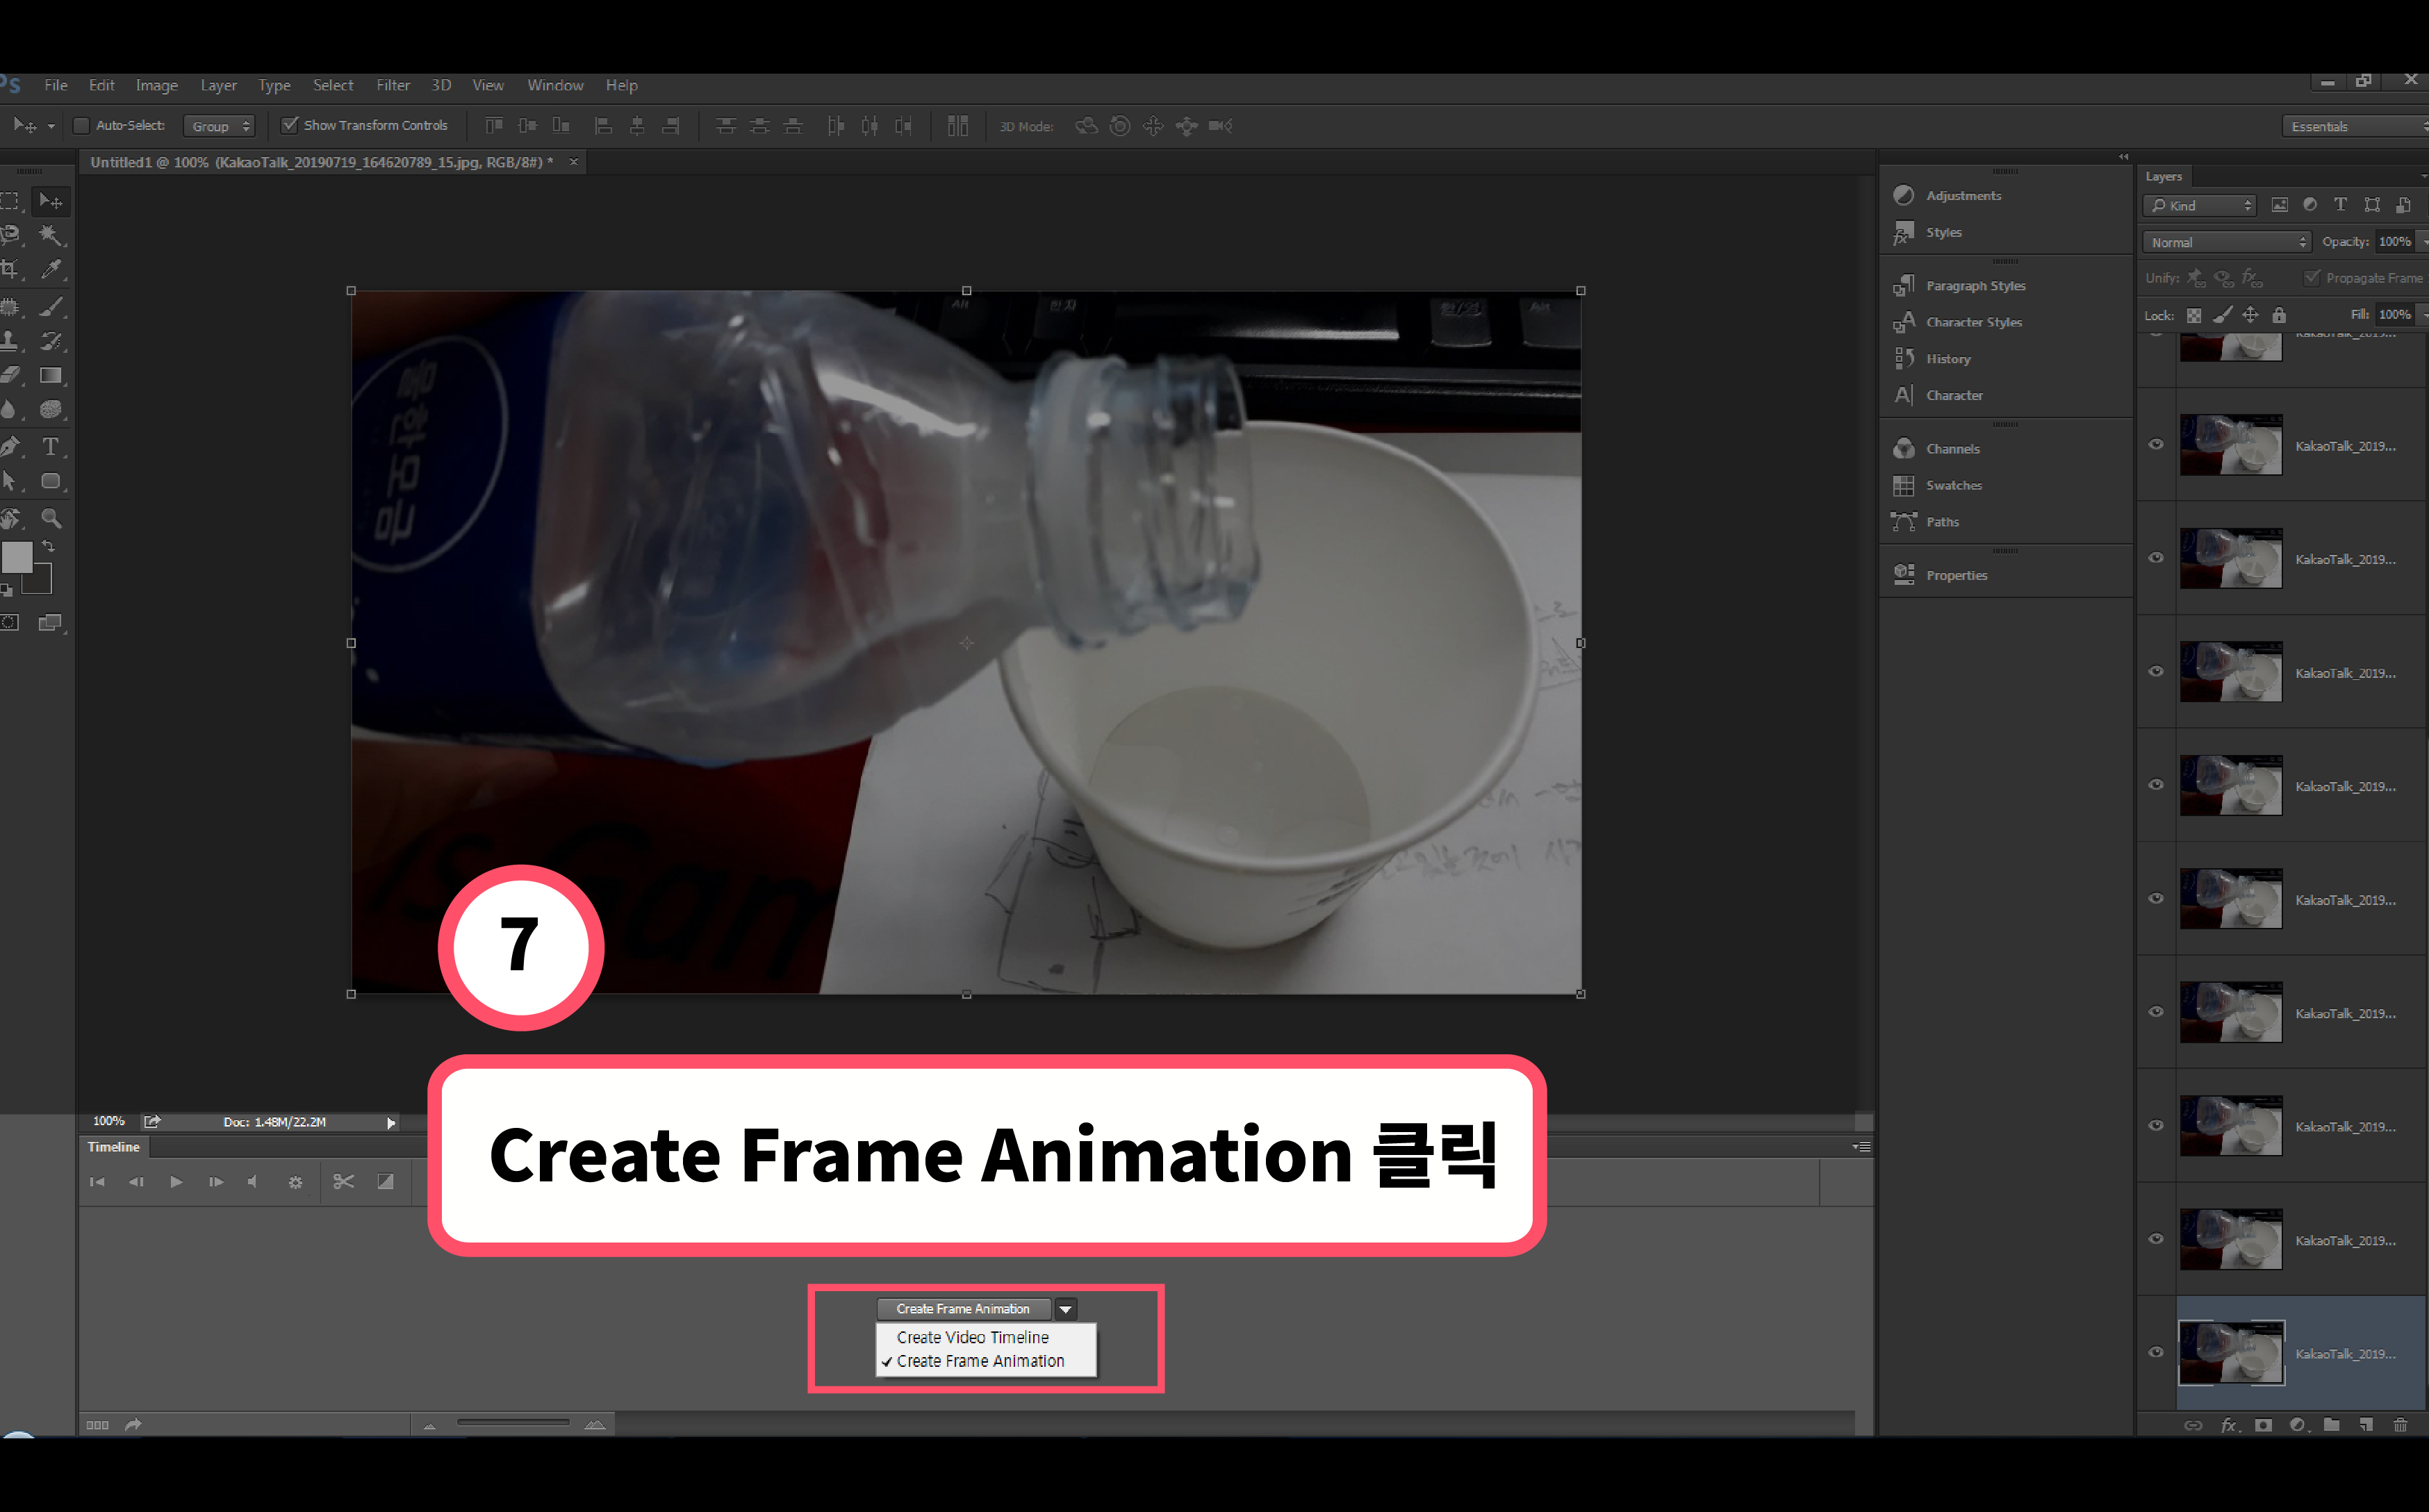Open the Swatches panel
Screen dimensions: 2429x1512
click(1952, 485)
